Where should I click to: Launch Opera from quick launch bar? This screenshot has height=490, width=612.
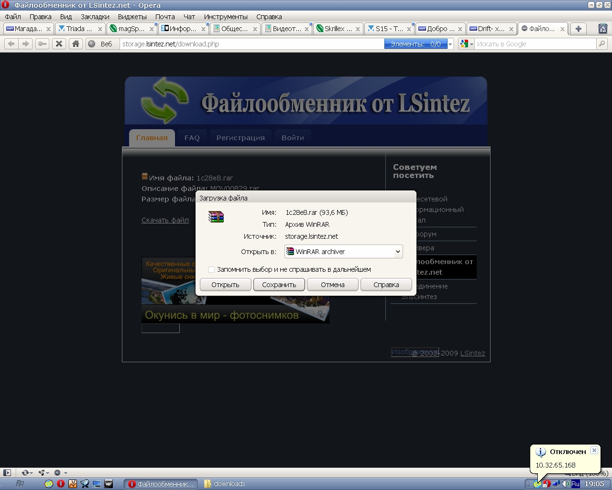click(x=61, y=484)
